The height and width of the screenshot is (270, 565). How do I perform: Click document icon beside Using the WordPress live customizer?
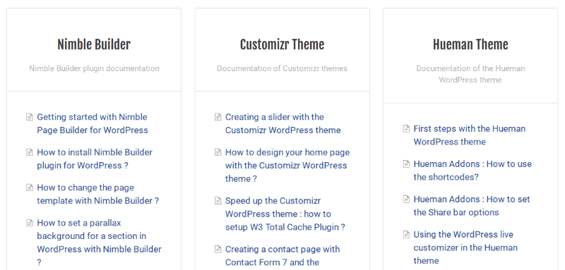coord(406,235)
